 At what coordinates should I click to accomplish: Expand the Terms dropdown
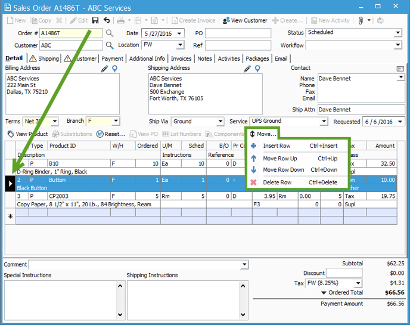coord(55,121)
